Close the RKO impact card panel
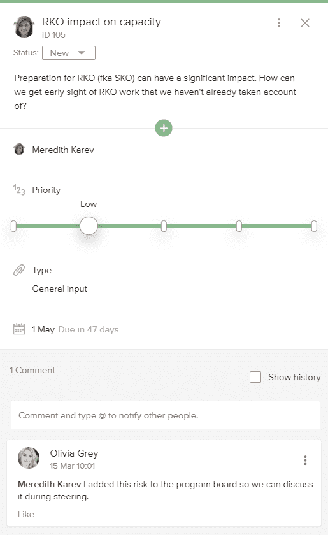The height and width of the screenshot is (535, 328). 305,23
